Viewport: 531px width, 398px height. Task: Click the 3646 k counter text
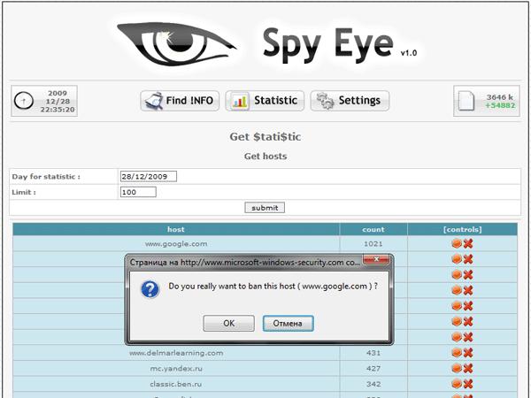pyautogui.click(x=499, y=97)
